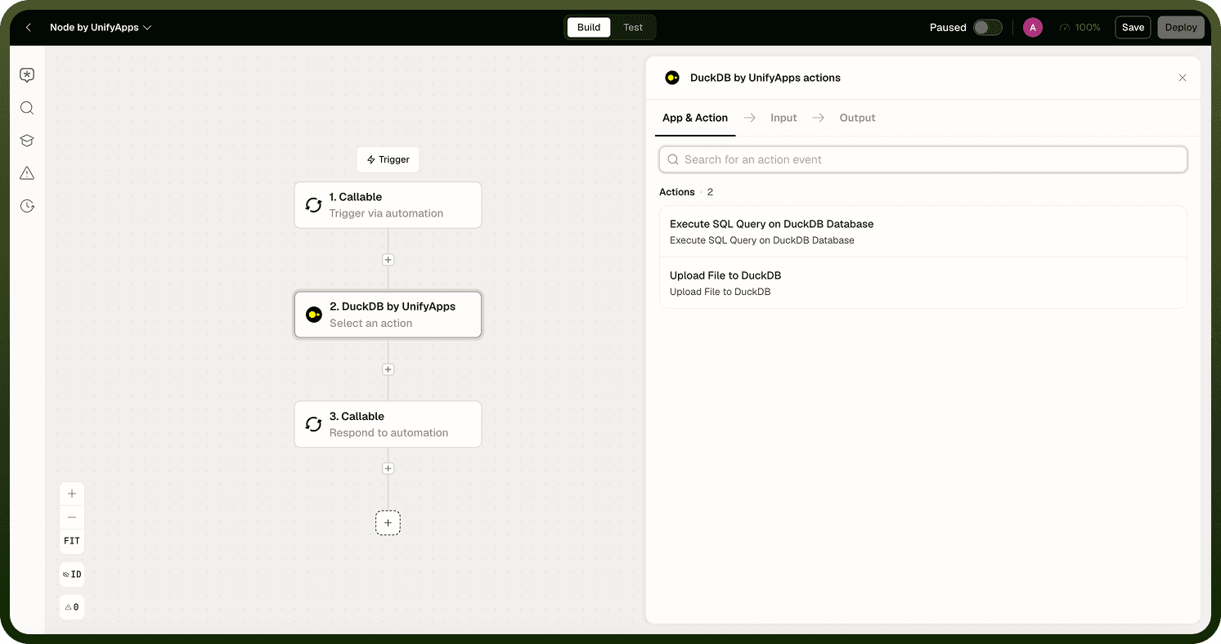Image resolution: width=1221 pixels, height=644 pixels.
Task: Go back using the top-left arrow
Action: 29,27
